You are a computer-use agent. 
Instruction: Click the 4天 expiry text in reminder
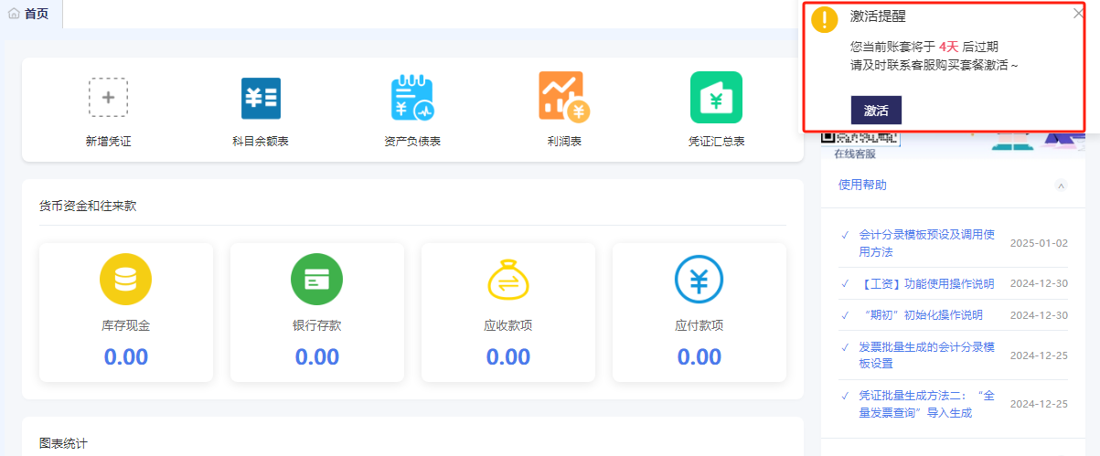coord(949,46)
